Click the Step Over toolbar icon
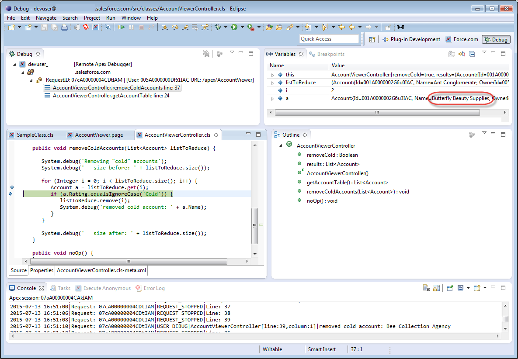The image size is (518, 359). [x=175, y=28]
